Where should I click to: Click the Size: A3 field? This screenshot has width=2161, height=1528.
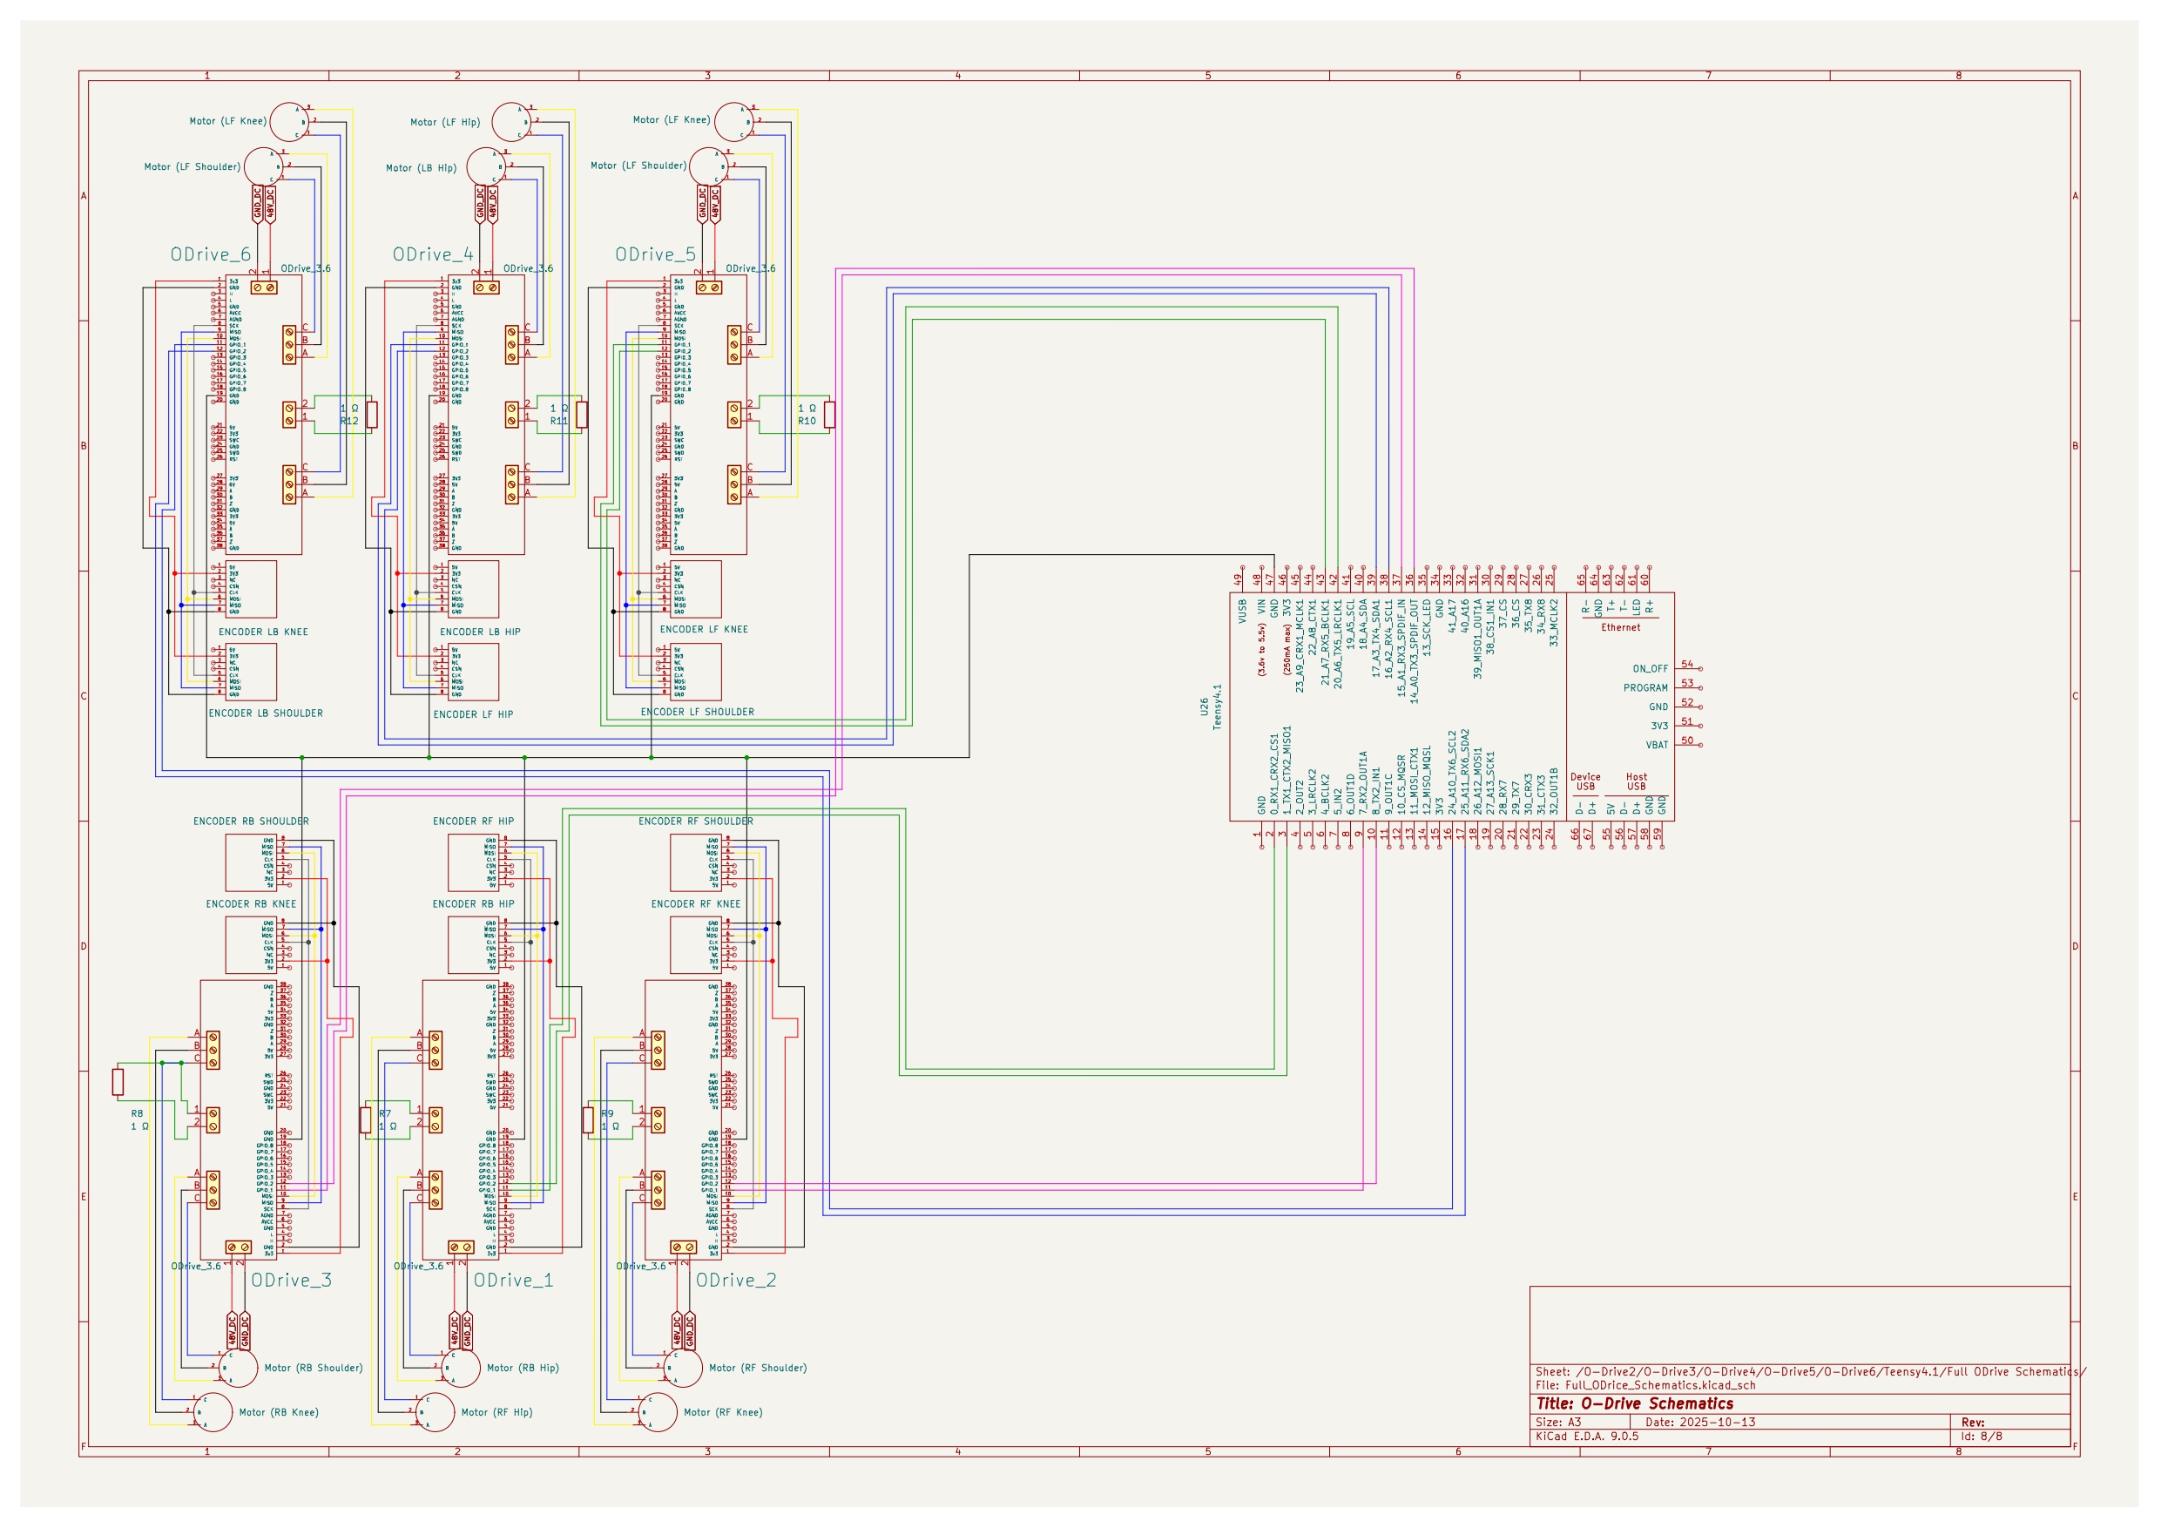[1558, 1423]
